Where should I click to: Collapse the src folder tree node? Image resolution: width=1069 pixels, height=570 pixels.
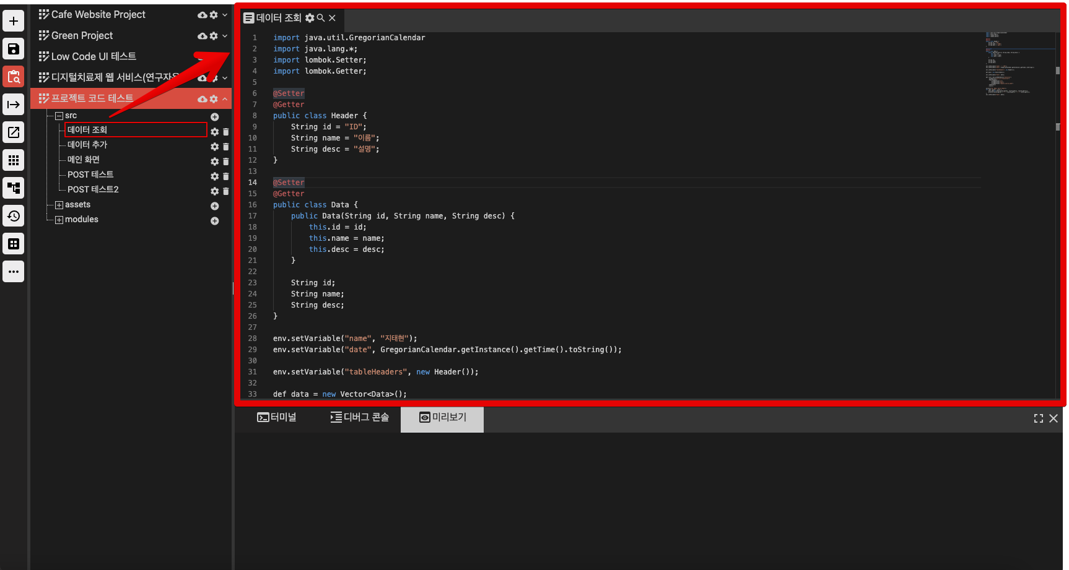tap(59, 116)
